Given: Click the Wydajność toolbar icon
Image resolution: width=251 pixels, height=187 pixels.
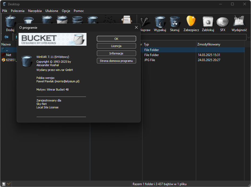Looking at the screenshot, I should tap(239, 21).
